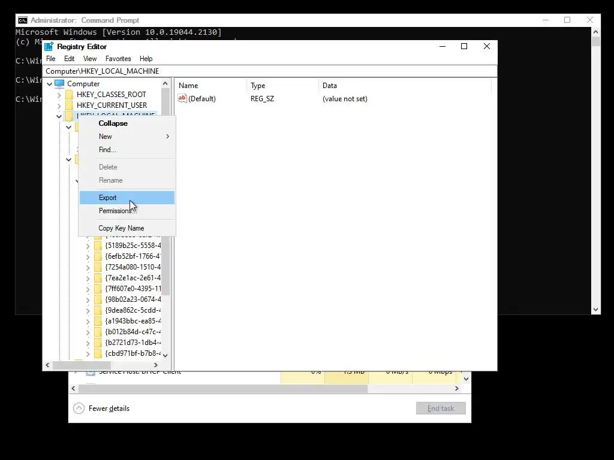
Task: Click the REG_SZ type cell
Action: (x=262, y=99)
